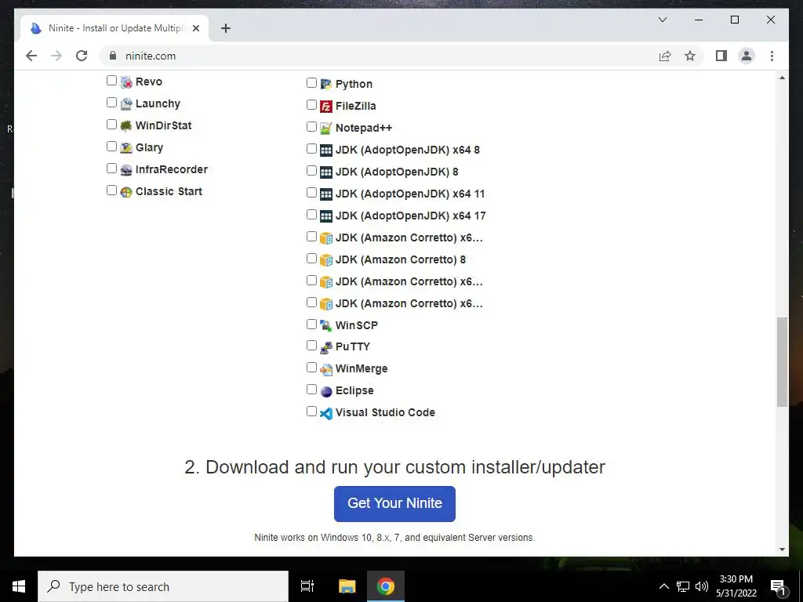Click the Eclipse sphere icon
The image size is (803, 602).
[325, 391]
